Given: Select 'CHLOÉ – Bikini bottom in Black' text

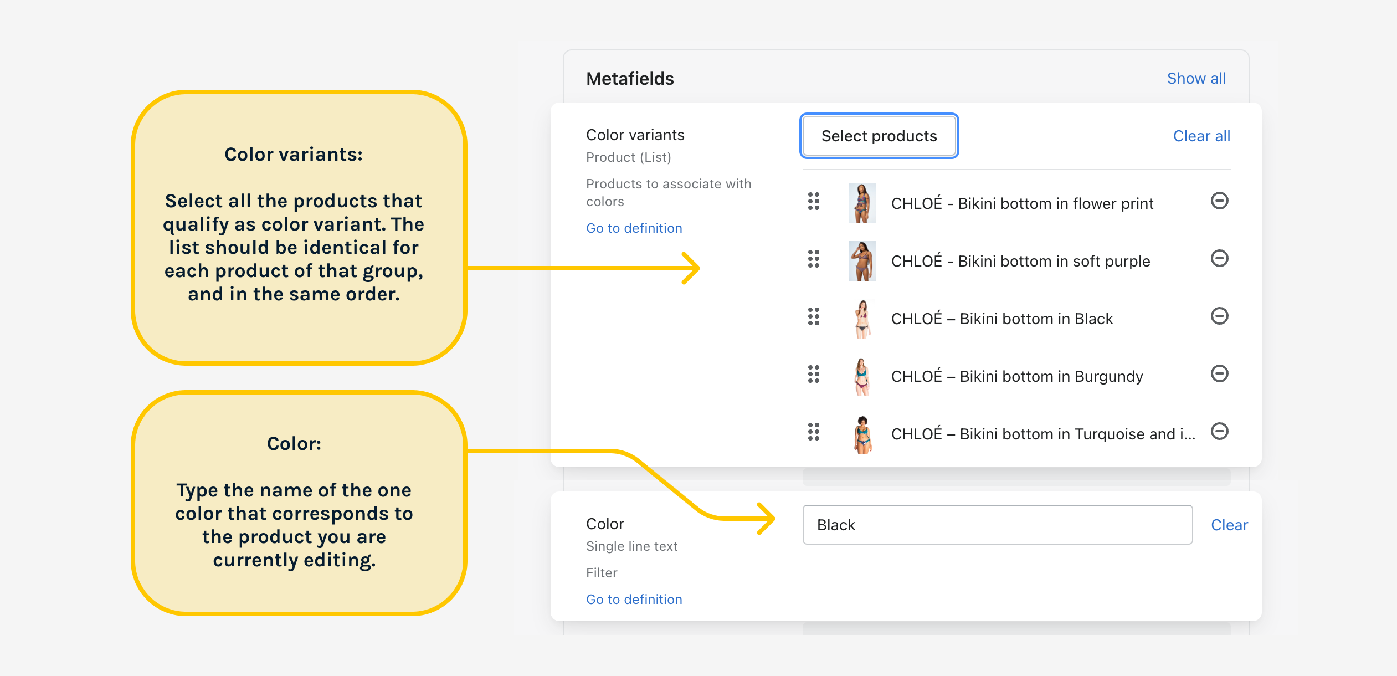Looking at the screenshot, I should tap(1002, 319).
